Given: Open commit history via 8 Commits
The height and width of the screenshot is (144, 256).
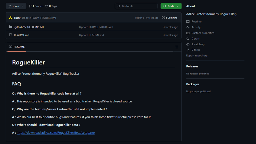Looking at the screenshot, I should point(169,18).
